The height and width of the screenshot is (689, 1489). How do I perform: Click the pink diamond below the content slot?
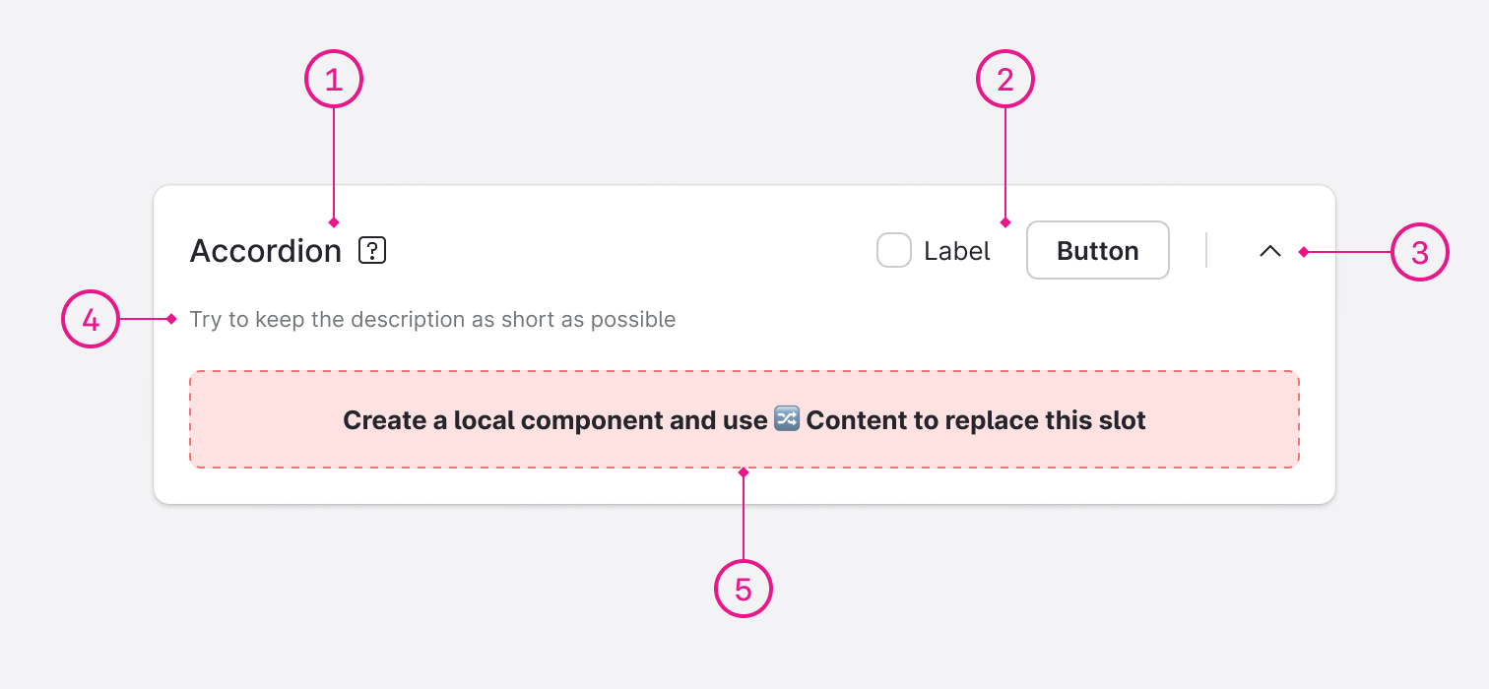click(744, 473)
